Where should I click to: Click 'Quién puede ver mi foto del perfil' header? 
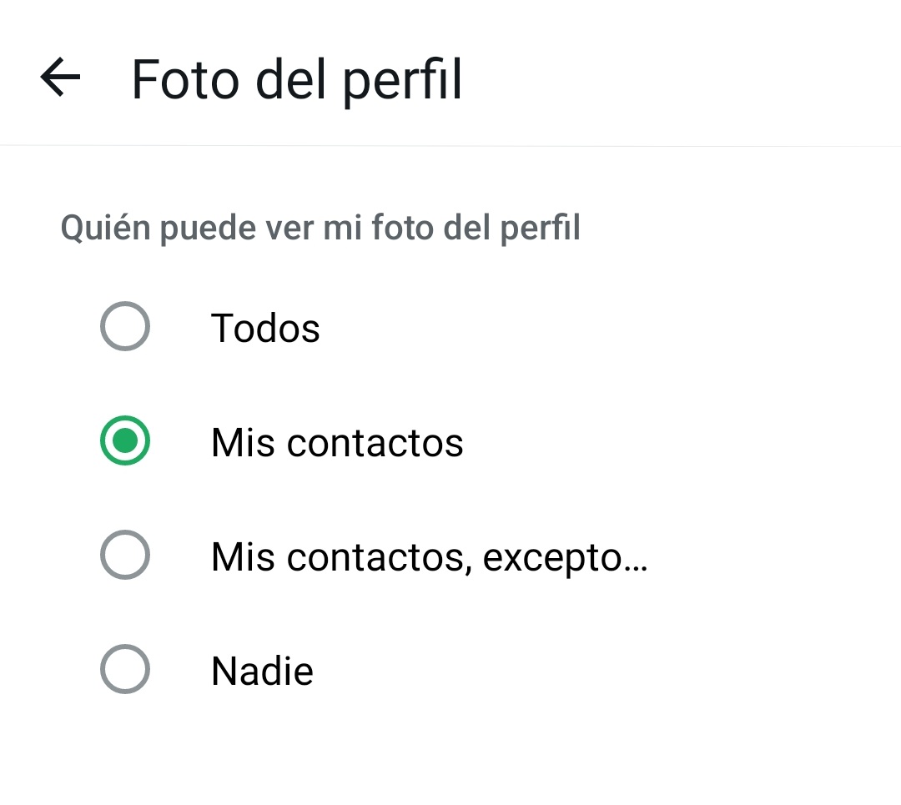(x=320, y=228)
